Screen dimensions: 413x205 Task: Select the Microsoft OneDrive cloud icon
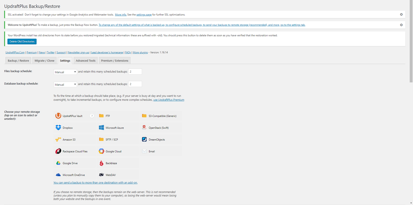58,175
